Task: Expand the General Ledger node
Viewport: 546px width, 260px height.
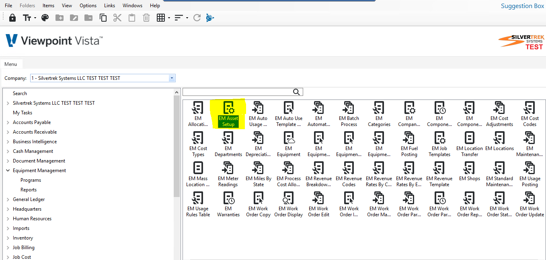Action: click(8, 199)
